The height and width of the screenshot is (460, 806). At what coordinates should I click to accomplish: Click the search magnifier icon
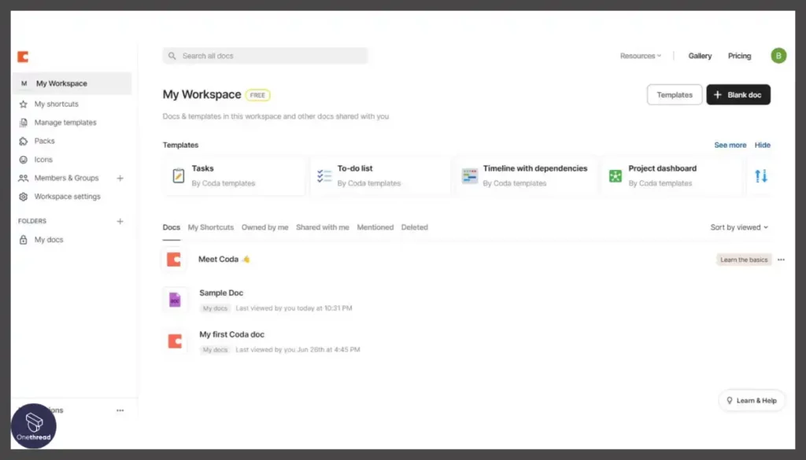(x=172, y=56)
